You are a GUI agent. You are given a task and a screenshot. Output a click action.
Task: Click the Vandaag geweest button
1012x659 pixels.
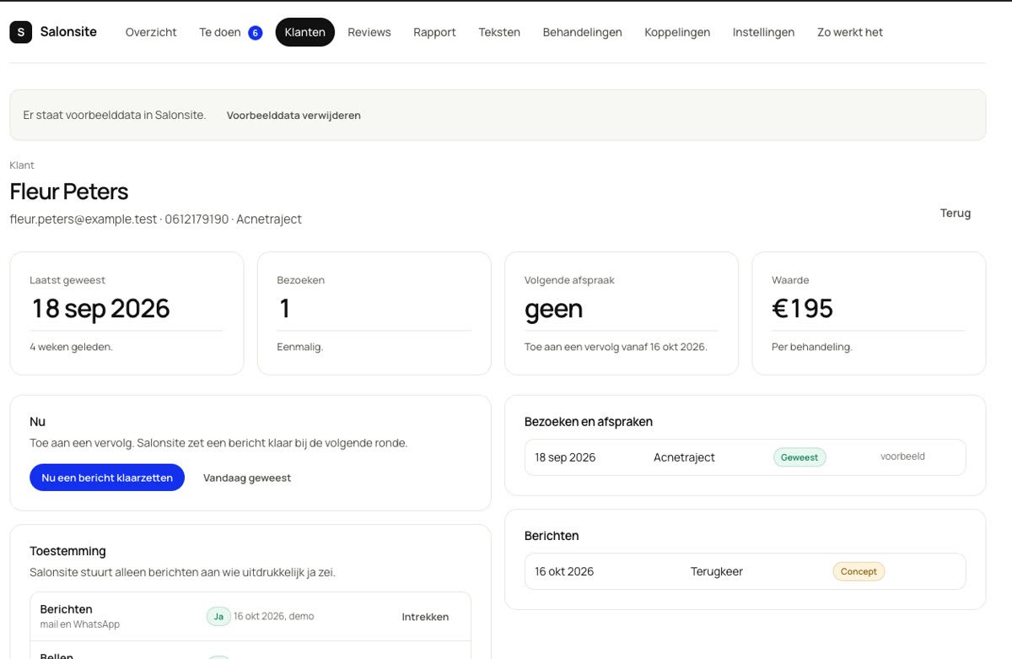click(x=247, y=478)
